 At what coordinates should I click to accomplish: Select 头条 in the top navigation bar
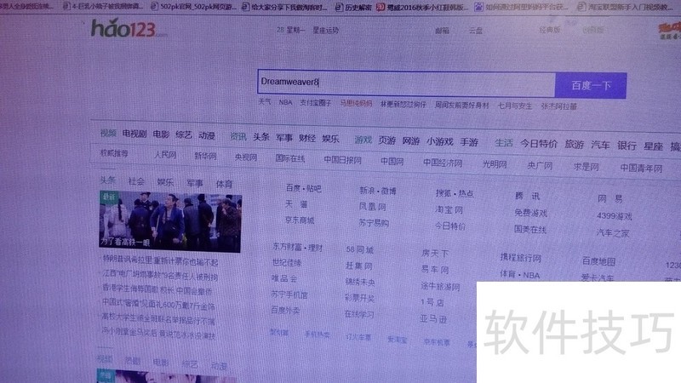click(x=261, y=137)
